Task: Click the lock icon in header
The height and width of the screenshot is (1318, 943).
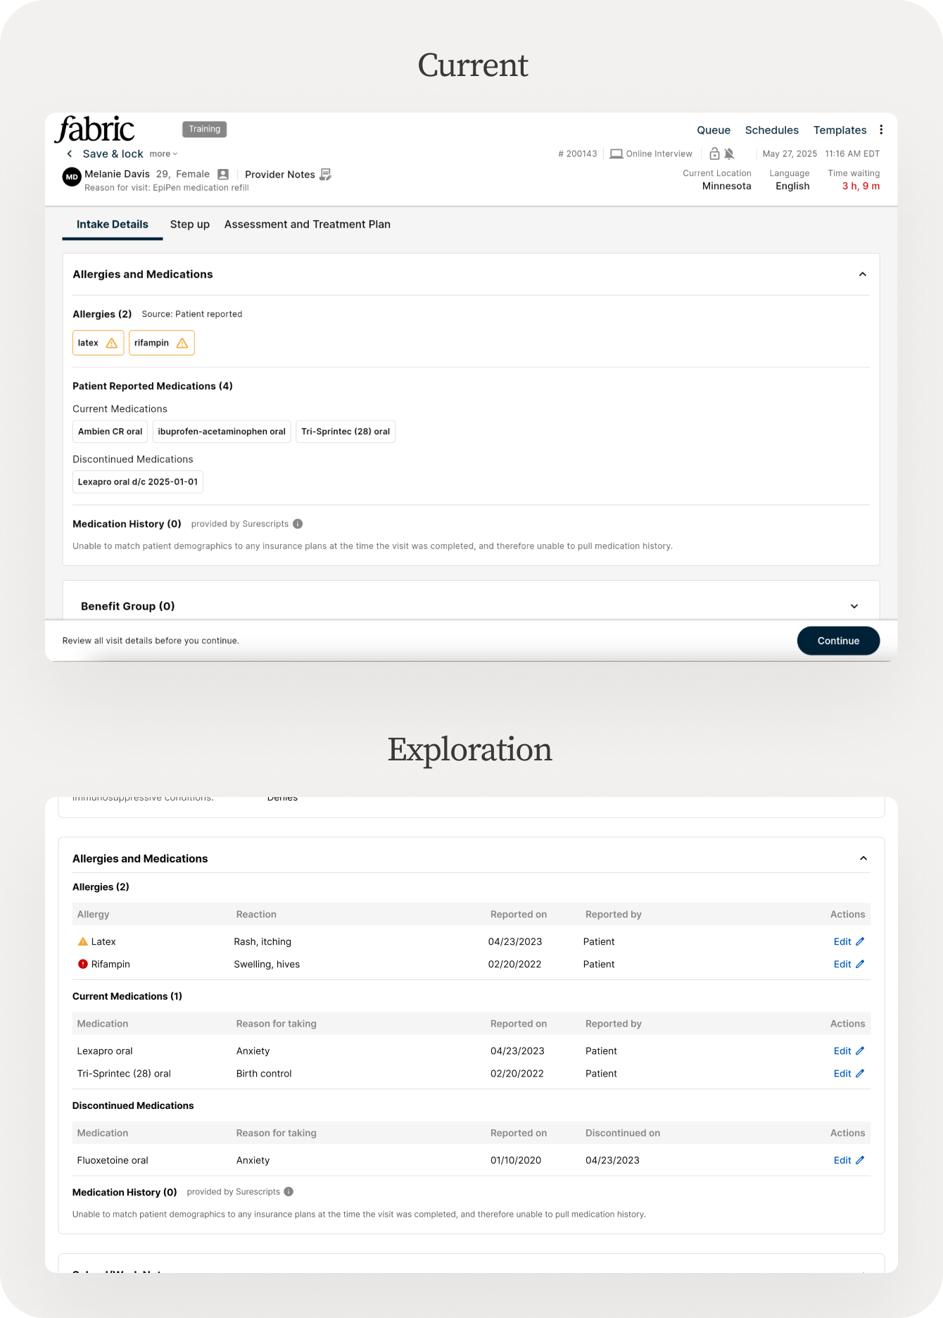Action: [x=714, y=154]
